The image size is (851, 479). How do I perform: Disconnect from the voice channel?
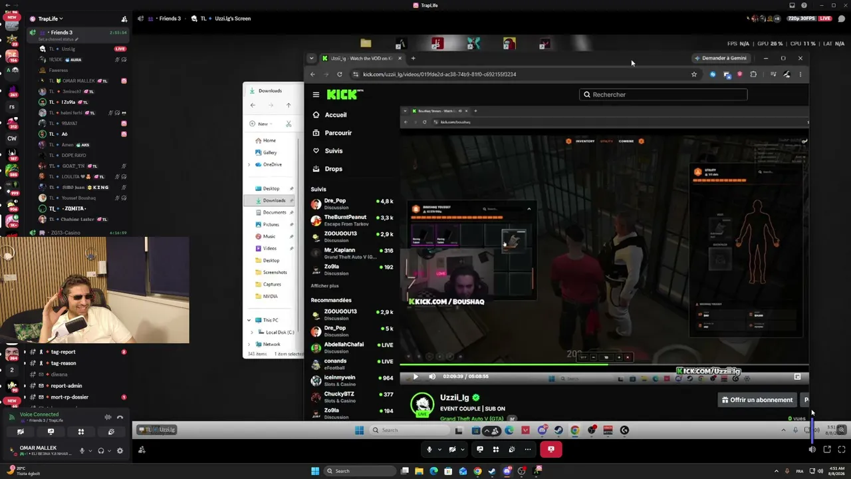120,417
